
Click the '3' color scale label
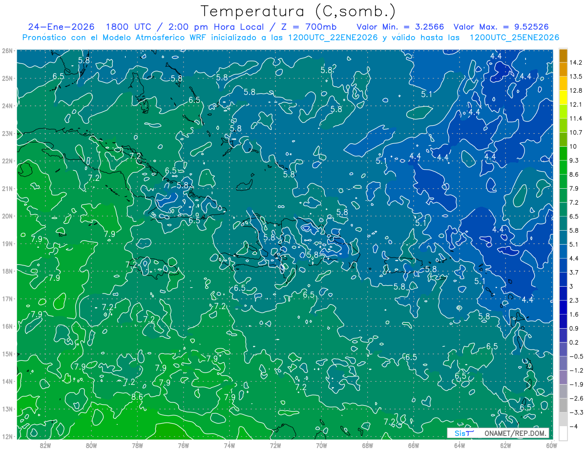click(x=572, y=286)
